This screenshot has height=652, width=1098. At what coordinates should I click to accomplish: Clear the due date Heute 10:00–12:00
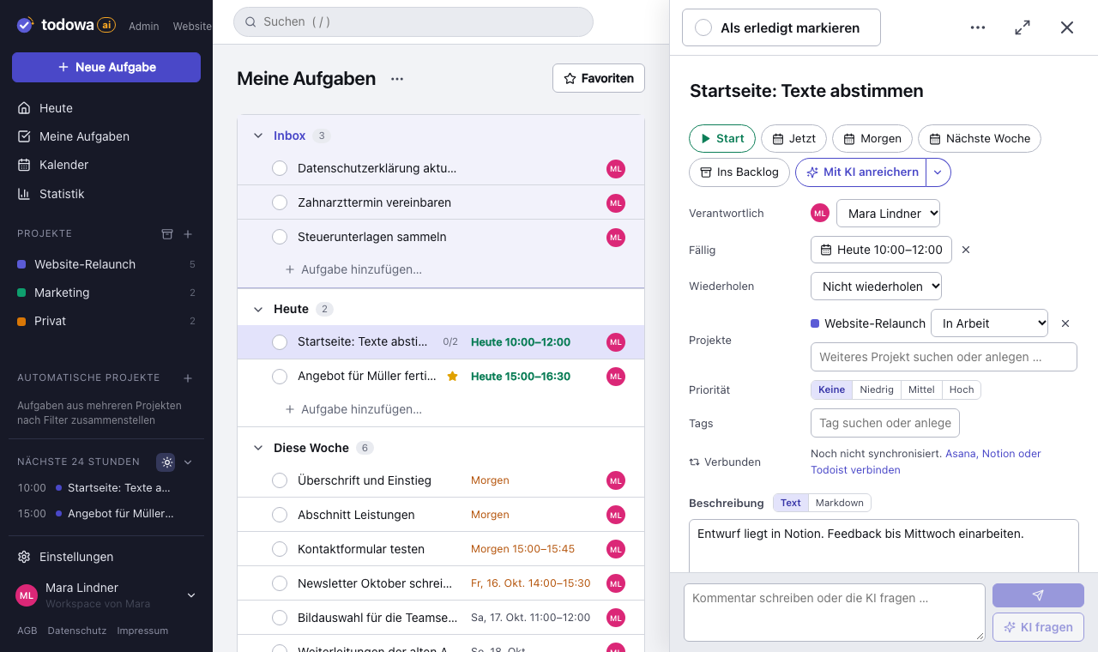966,250
